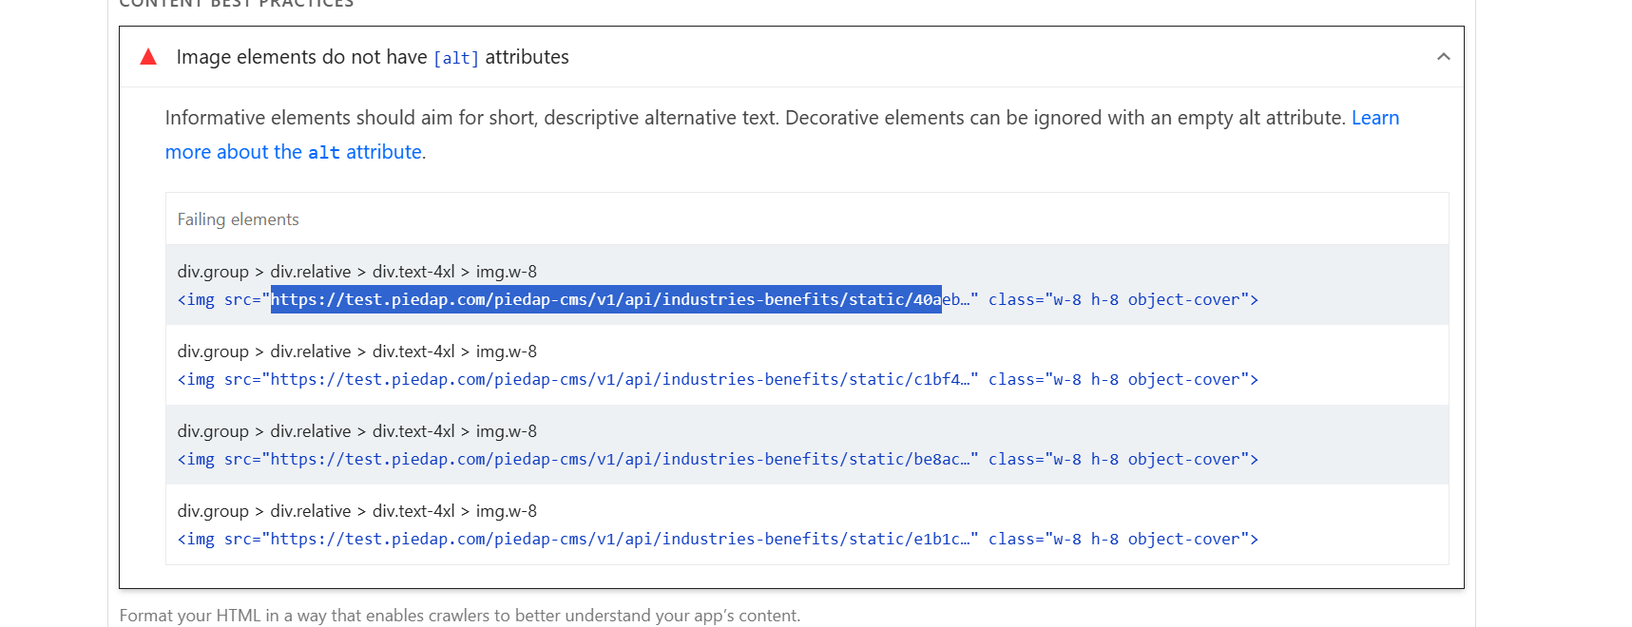The width and height of the screenshot is (1632, 627).
Task: Click the "Image elements do not have" audit title
Action: (x=301, y=57)
